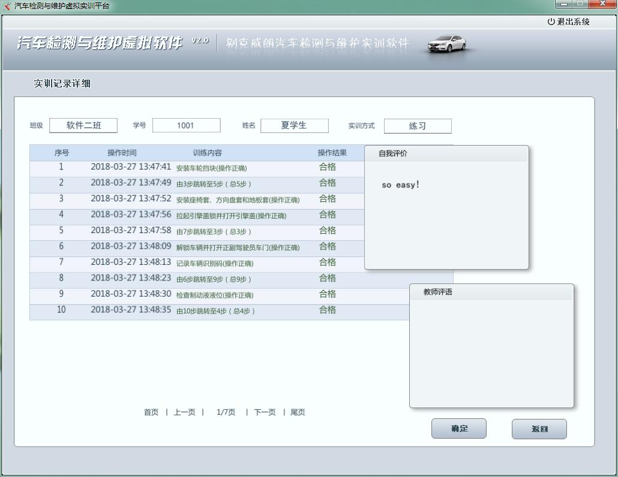
Task: Go to 上一页 previous page
Action: 184,412
